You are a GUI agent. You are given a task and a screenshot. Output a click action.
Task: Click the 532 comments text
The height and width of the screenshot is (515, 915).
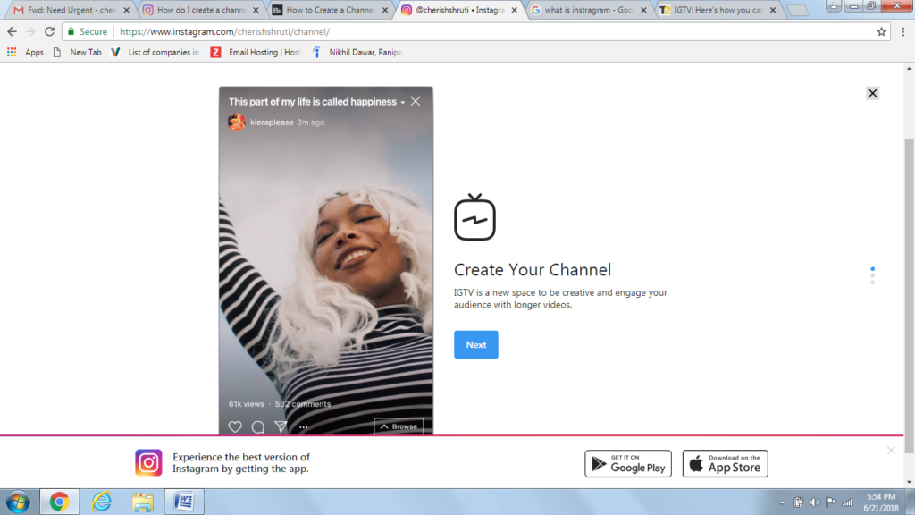click(x=303, y=404)
